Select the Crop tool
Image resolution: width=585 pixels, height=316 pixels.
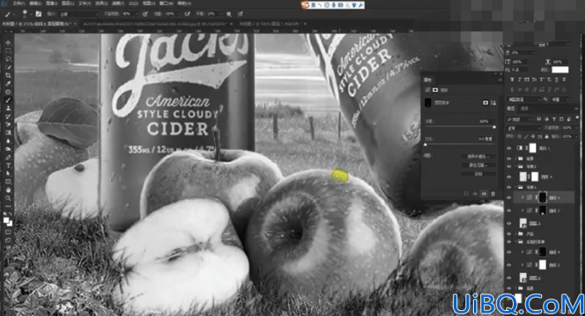[x=7, y=75]
